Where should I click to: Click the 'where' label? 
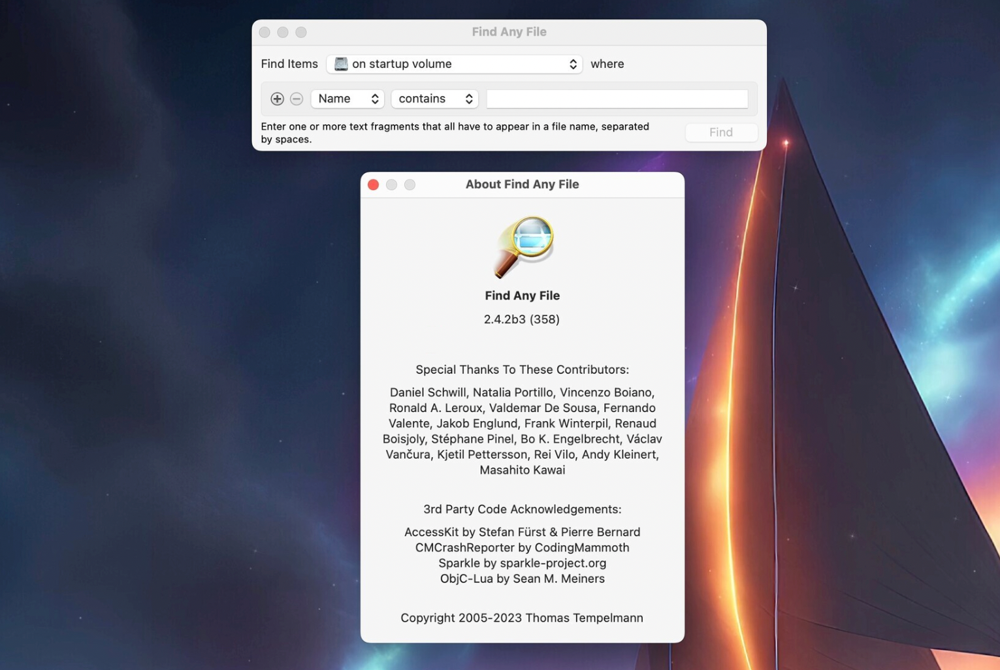tap(607, 64)
